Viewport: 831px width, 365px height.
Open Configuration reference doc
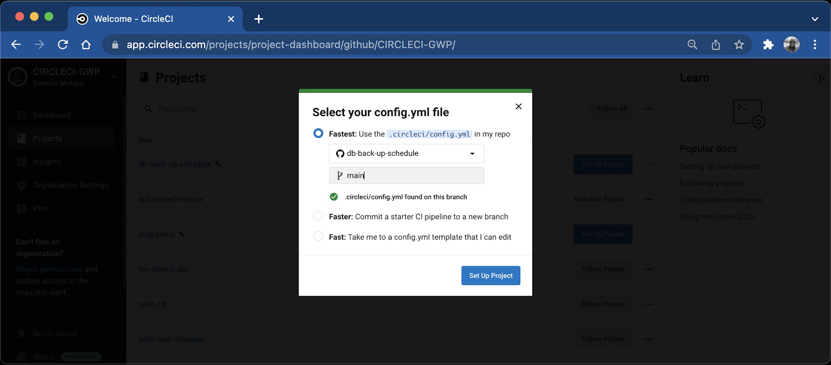721,200
